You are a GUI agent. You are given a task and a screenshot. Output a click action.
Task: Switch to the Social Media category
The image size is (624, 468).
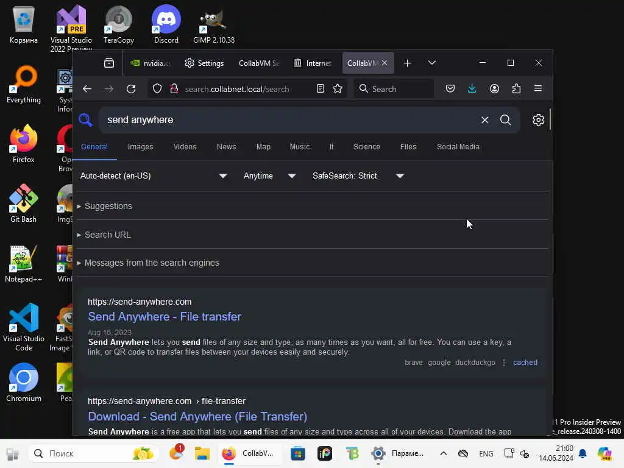(x=458, y=147)
